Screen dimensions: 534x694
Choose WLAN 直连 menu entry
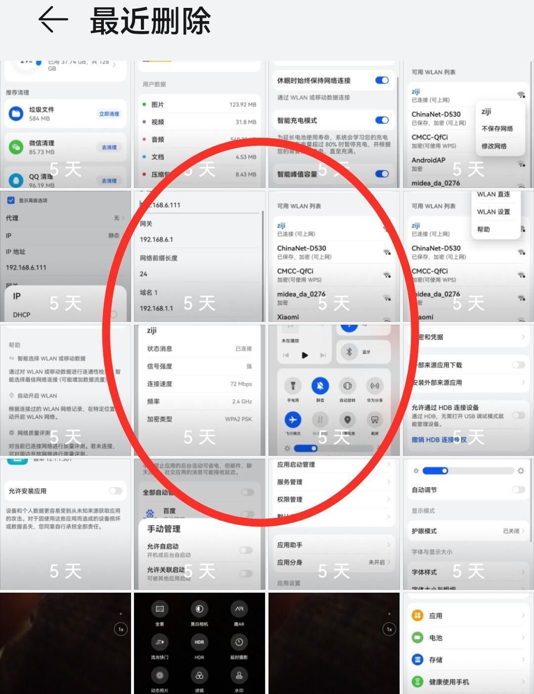493,194
